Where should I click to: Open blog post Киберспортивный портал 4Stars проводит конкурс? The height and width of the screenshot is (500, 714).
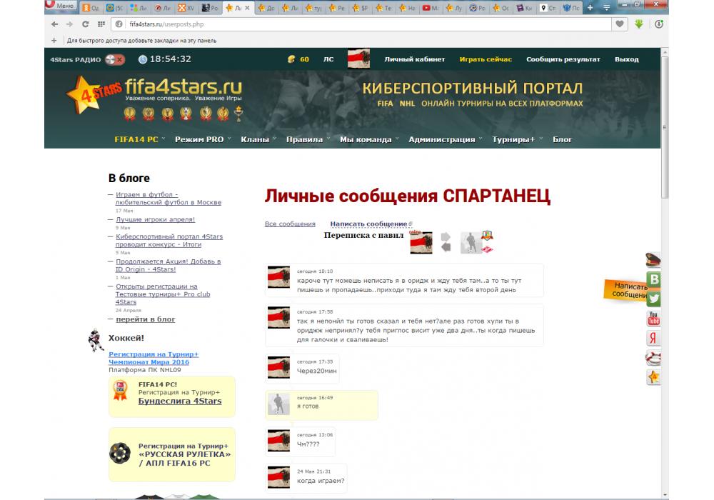(x=169, y=241)
